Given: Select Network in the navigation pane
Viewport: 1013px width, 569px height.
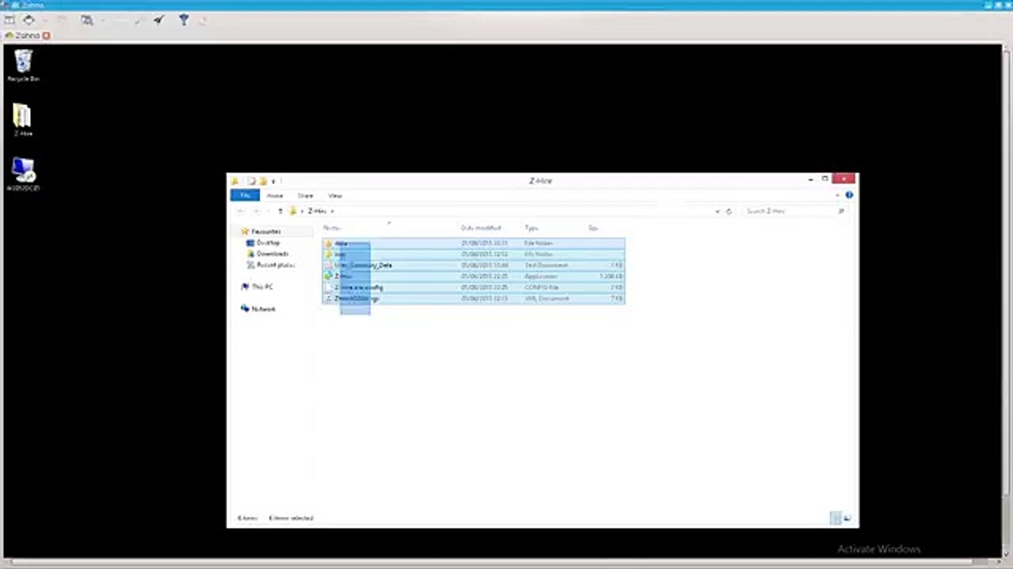Looking at the screenshot, I should (264, 309).
